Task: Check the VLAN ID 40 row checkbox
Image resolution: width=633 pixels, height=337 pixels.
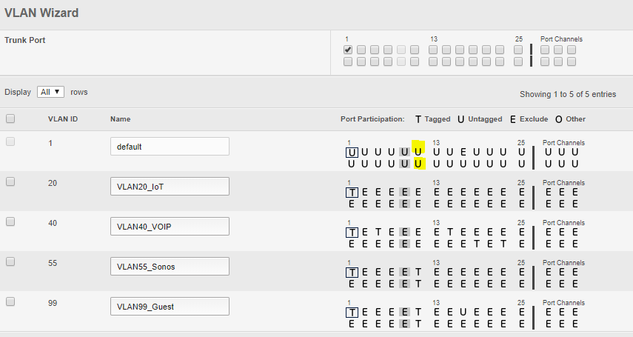Action: click(10, 221)
